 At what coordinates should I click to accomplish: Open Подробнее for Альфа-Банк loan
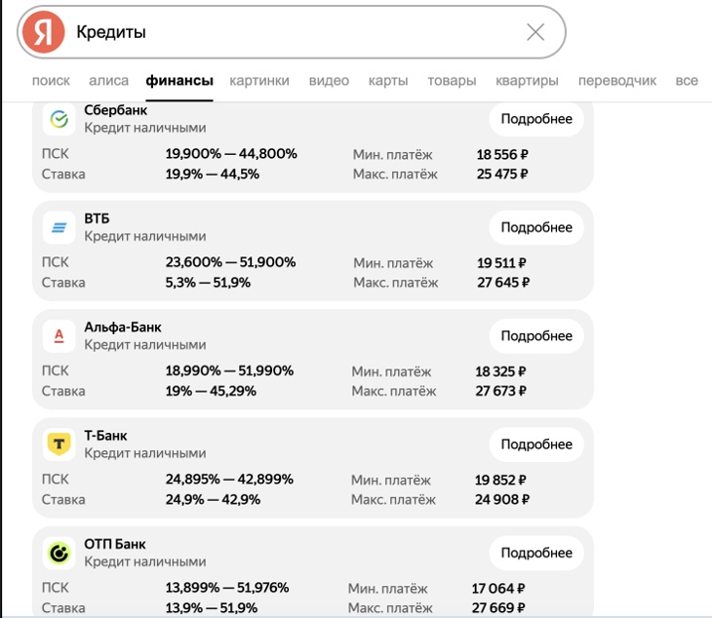pyautogui.click(x=536, y=336)
